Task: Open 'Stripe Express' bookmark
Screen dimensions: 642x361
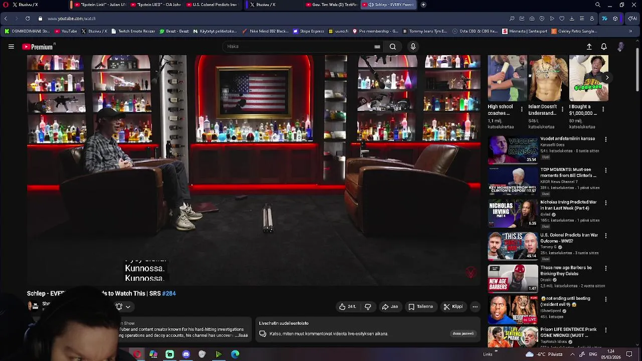Action: tap(308, 31)
